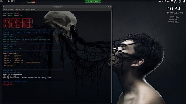
Task: Click the tools wrench tray icon
Action: click(163, 1)
